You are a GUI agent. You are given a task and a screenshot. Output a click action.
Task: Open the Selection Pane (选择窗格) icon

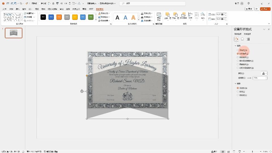point(183,16)
